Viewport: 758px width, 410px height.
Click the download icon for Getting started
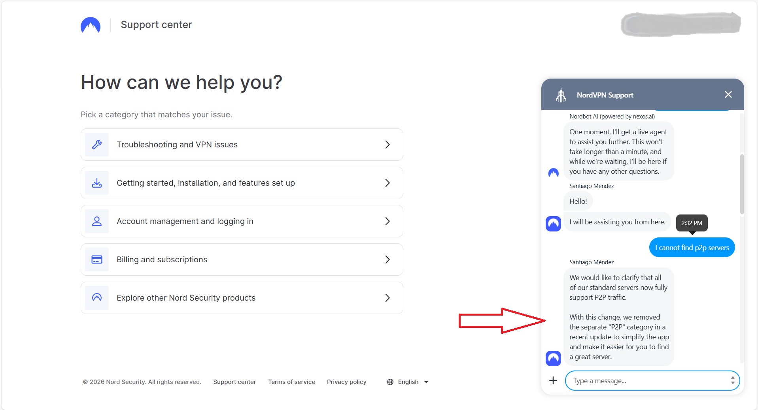pos(97,183)
